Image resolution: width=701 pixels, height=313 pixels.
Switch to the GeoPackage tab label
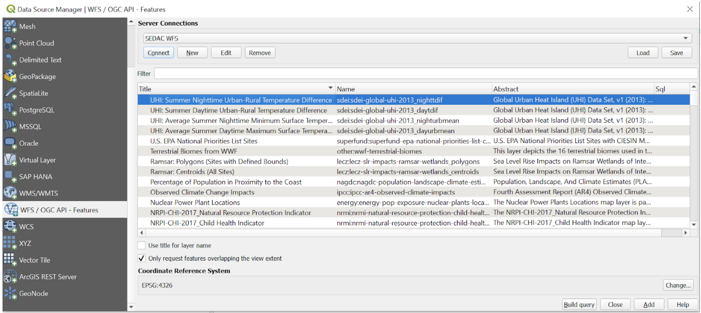point(37,77)
